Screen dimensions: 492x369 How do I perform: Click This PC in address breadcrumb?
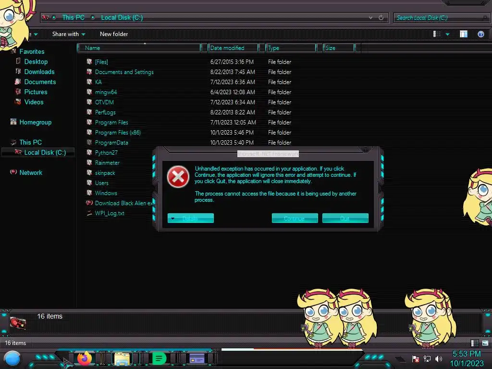74,18
